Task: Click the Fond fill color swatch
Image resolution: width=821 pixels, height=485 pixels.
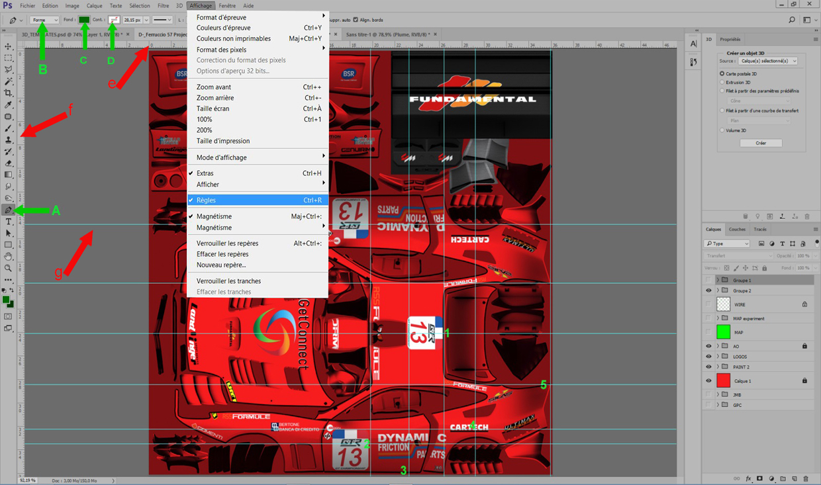Action: click(84, 21)
